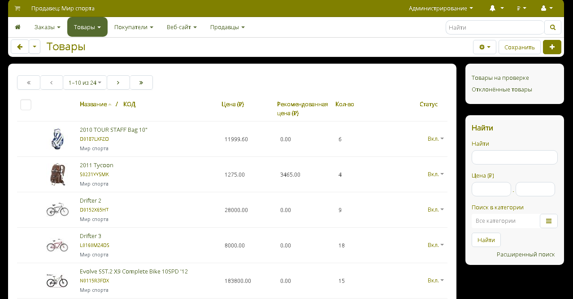This screenshot has width=573, height=299.
Task: Sort by the Кол-во column header
Action: pyautogui.click(x=344, y=104)
